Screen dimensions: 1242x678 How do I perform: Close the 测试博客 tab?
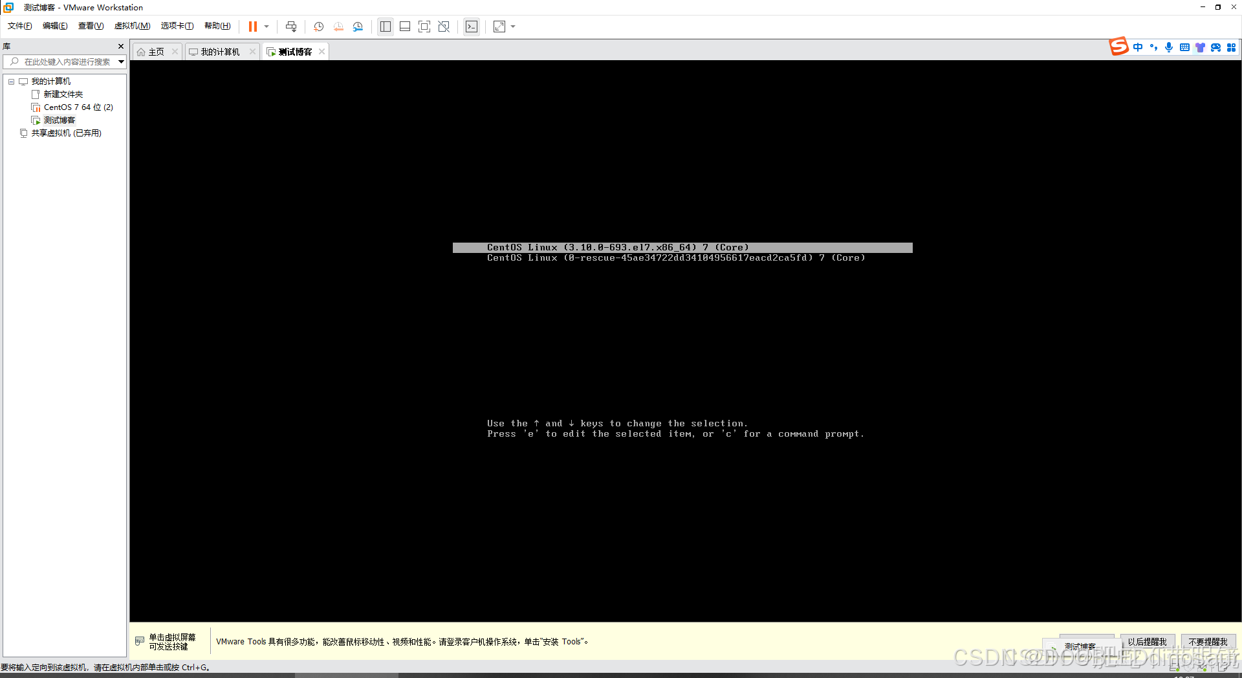(321, 52)
